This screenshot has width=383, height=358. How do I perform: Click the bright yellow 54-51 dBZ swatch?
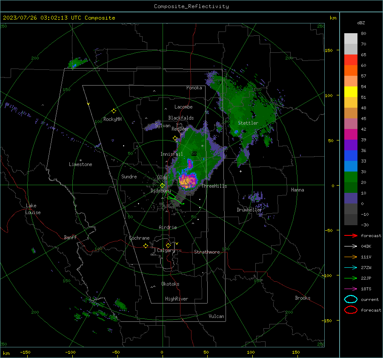(351, 92)
